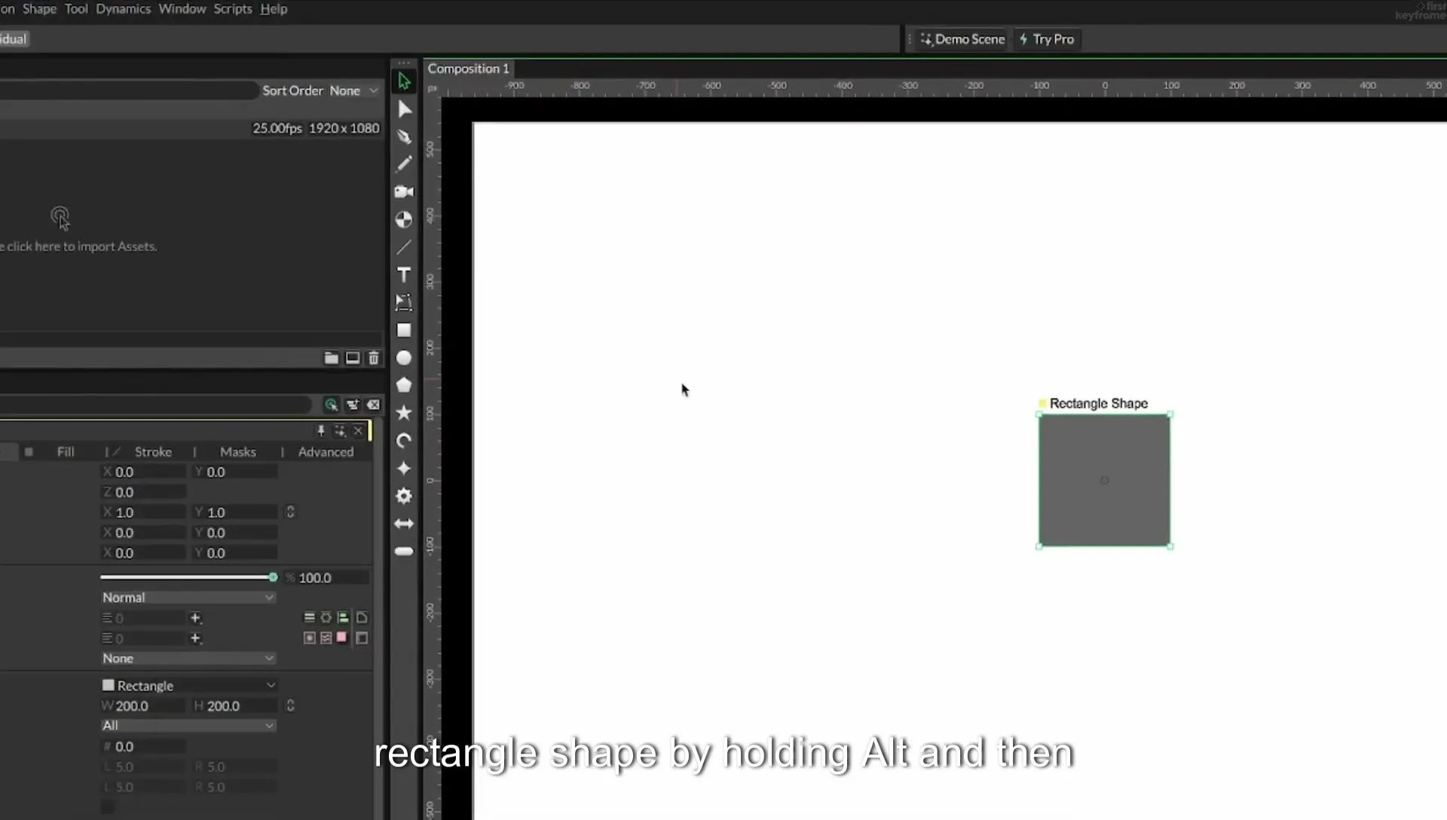The image size is (1447, 820).
Task: Toggle the Fill checkbox
Action: pos(29,451)
